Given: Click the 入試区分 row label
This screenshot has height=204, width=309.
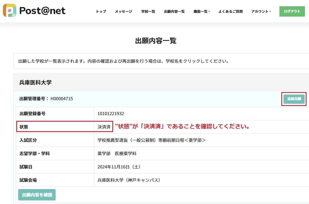Looking at the screenshot, I should tap(28, 140).
